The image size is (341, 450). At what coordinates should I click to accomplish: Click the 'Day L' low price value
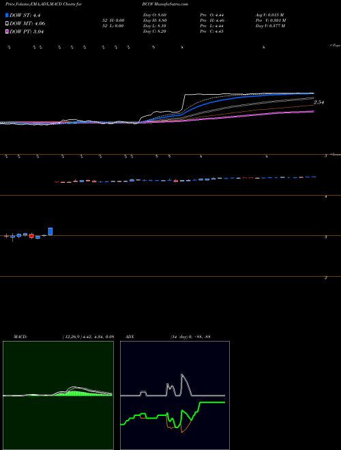pos(155,26)
